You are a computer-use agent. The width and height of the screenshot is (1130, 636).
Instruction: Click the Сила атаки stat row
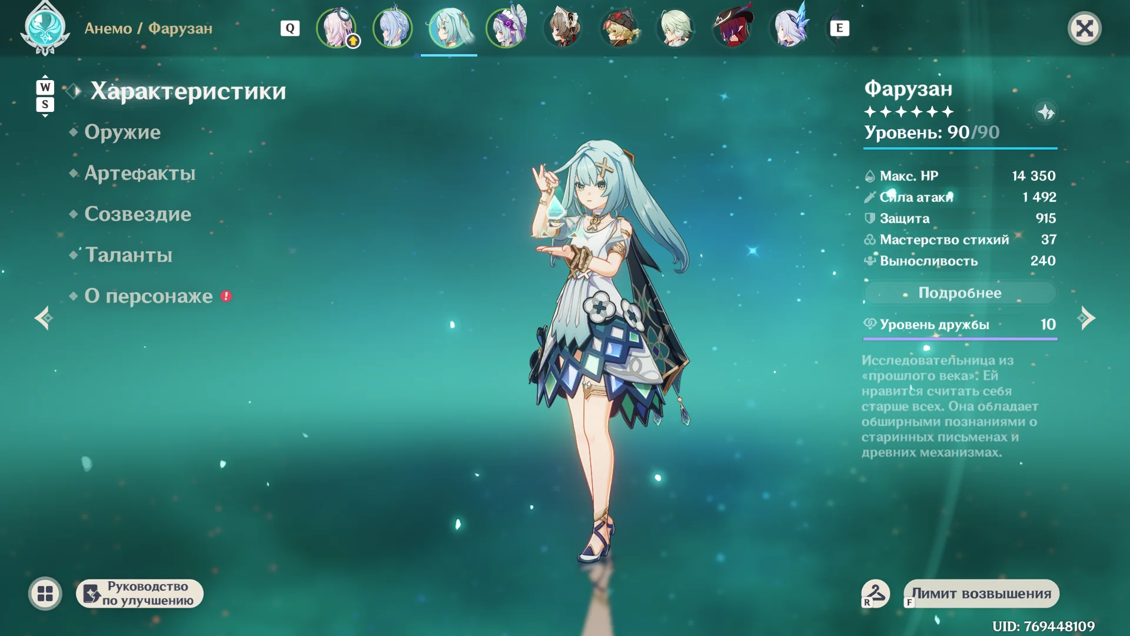click(x=960, y=197)
